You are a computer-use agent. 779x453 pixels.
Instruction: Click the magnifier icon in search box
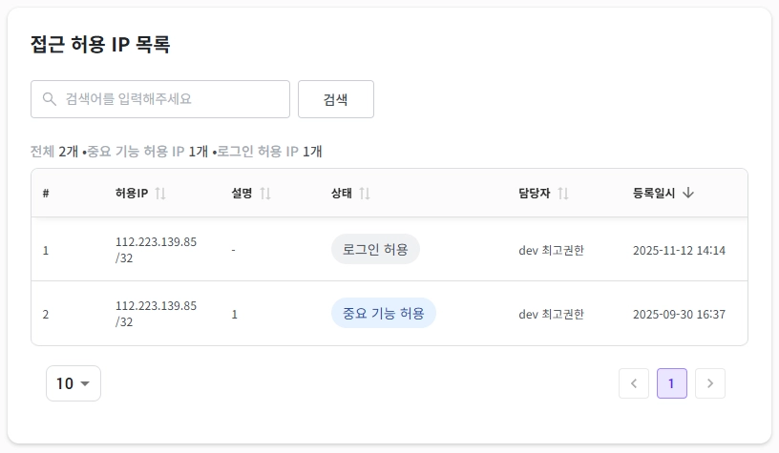click(50, 99)
